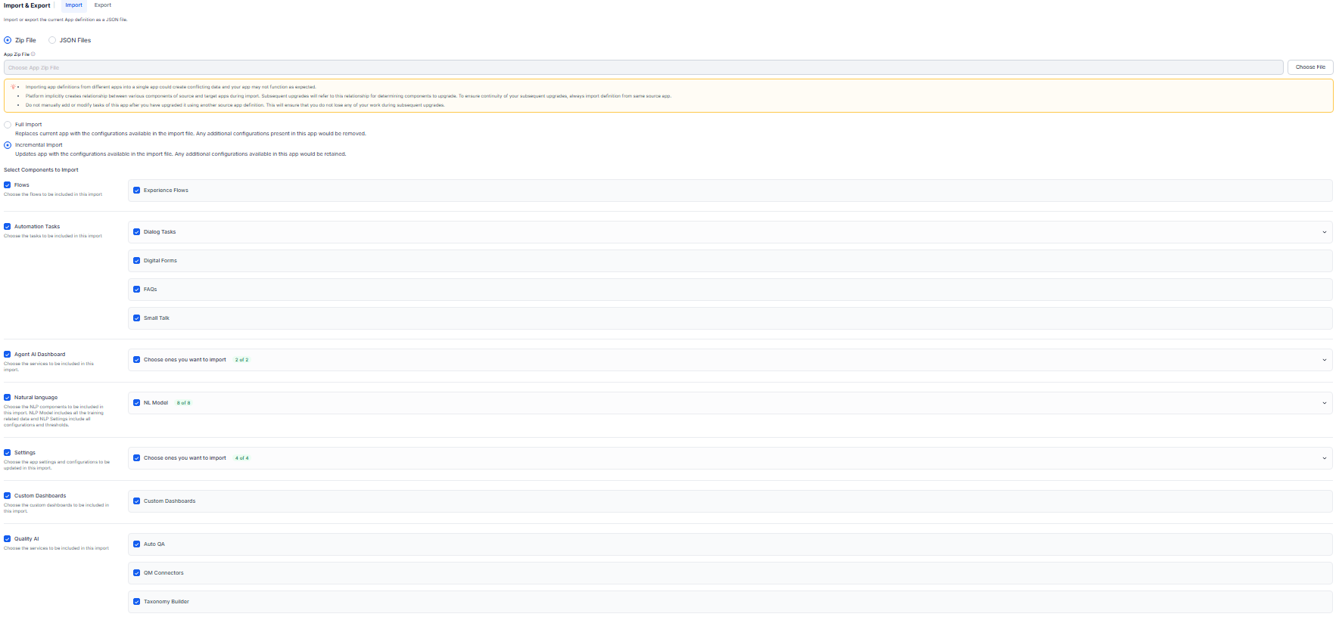Toggle the Small Talk checkbox
The width and height of the screenshot is (1339, 620).
(137, 318)
